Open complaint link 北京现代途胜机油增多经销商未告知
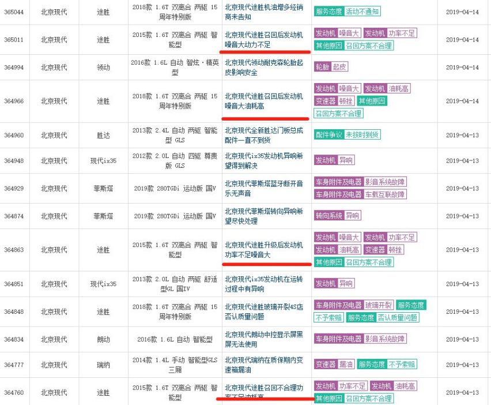Screen dimensions: 491x405 coord(264,12)
